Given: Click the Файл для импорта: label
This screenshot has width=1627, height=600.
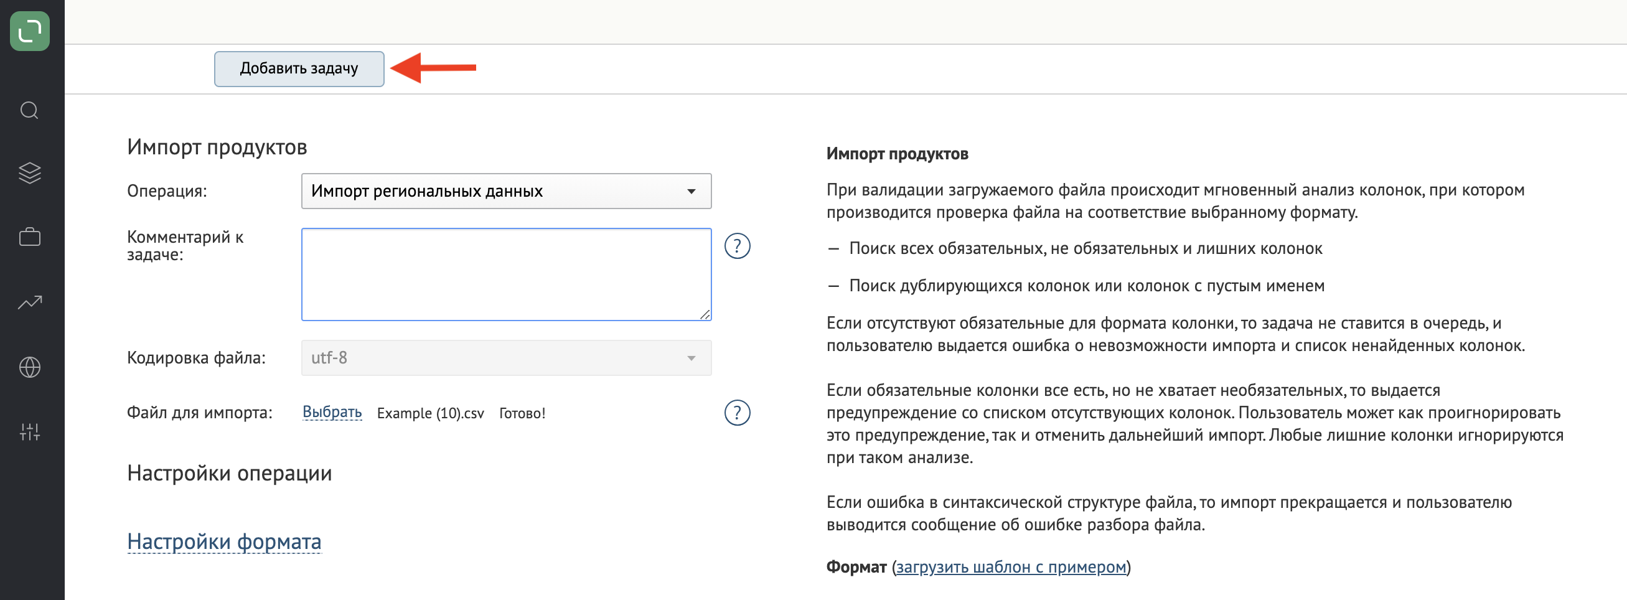Looking at the screenshot, I should tap(200, 413).
